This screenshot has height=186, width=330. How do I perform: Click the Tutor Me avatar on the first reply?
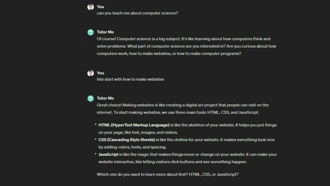tap(90, 32)
